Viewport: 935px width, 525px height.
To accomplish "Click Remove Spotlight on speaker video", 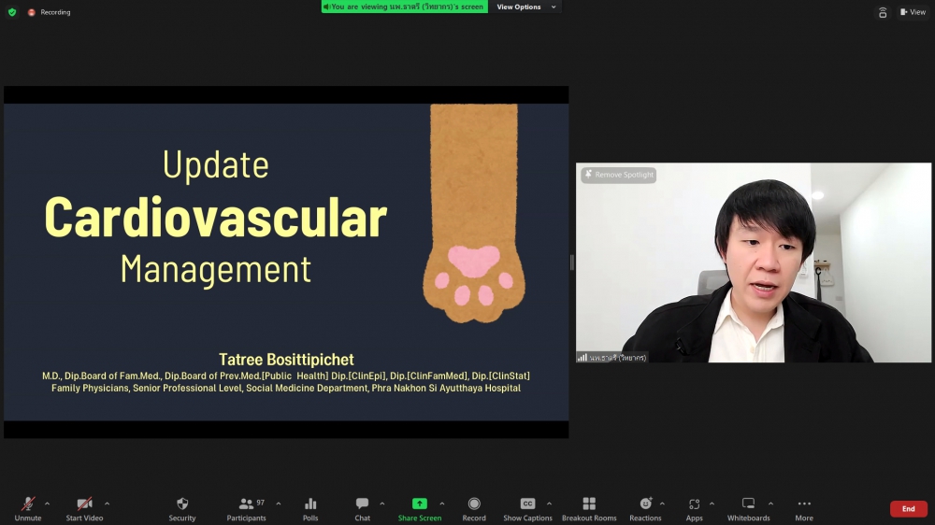I will (x=619, y=175).
